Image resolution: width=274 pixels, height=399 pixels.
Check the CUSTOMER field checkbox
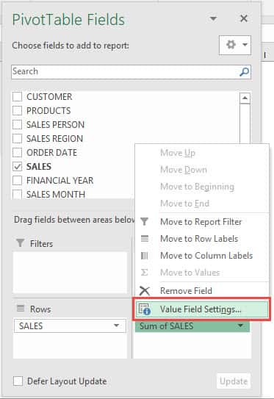point(18,97)
